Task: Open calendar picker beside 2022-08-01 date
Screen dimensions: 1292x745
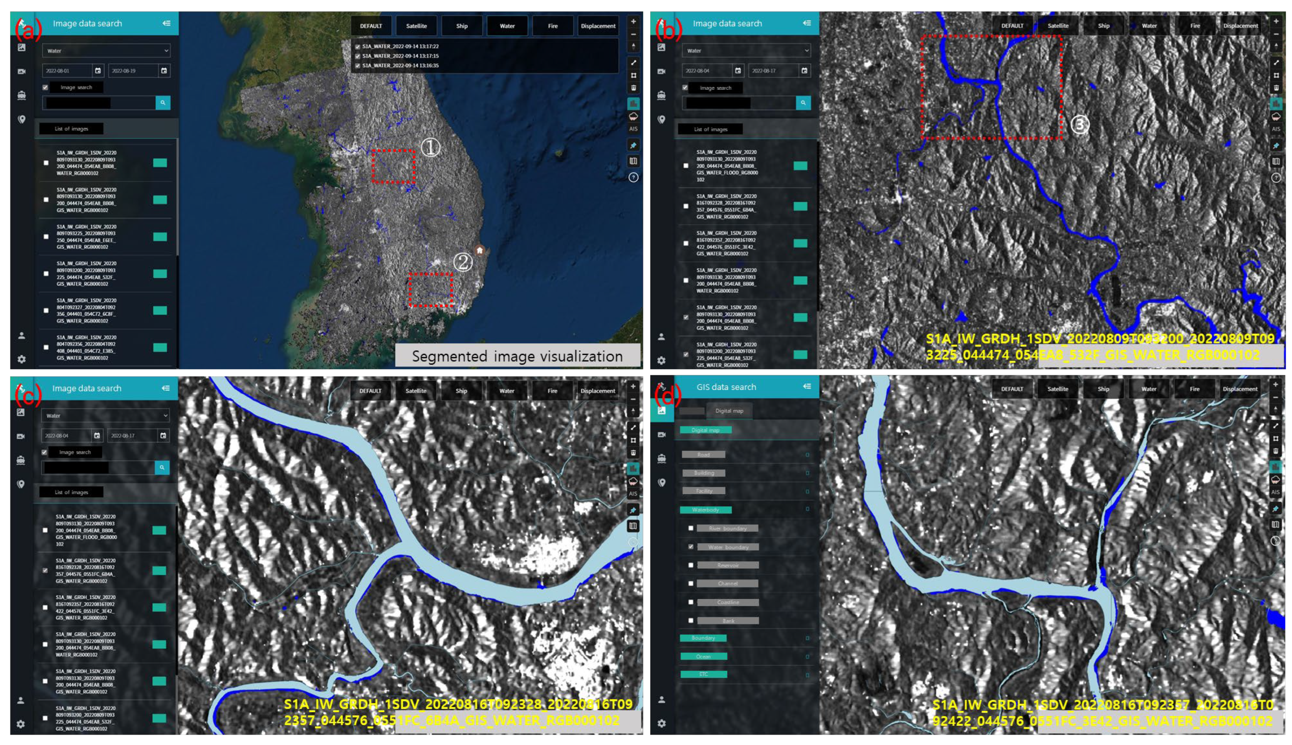Action: coord(98,71)
